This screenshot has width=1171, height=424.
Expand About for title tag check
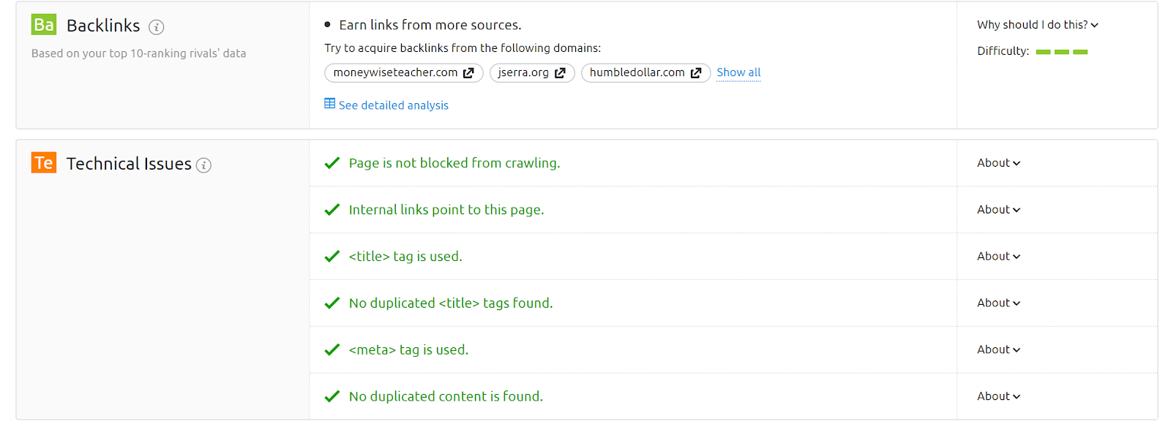pyautogui.click(x=997, y=256)
